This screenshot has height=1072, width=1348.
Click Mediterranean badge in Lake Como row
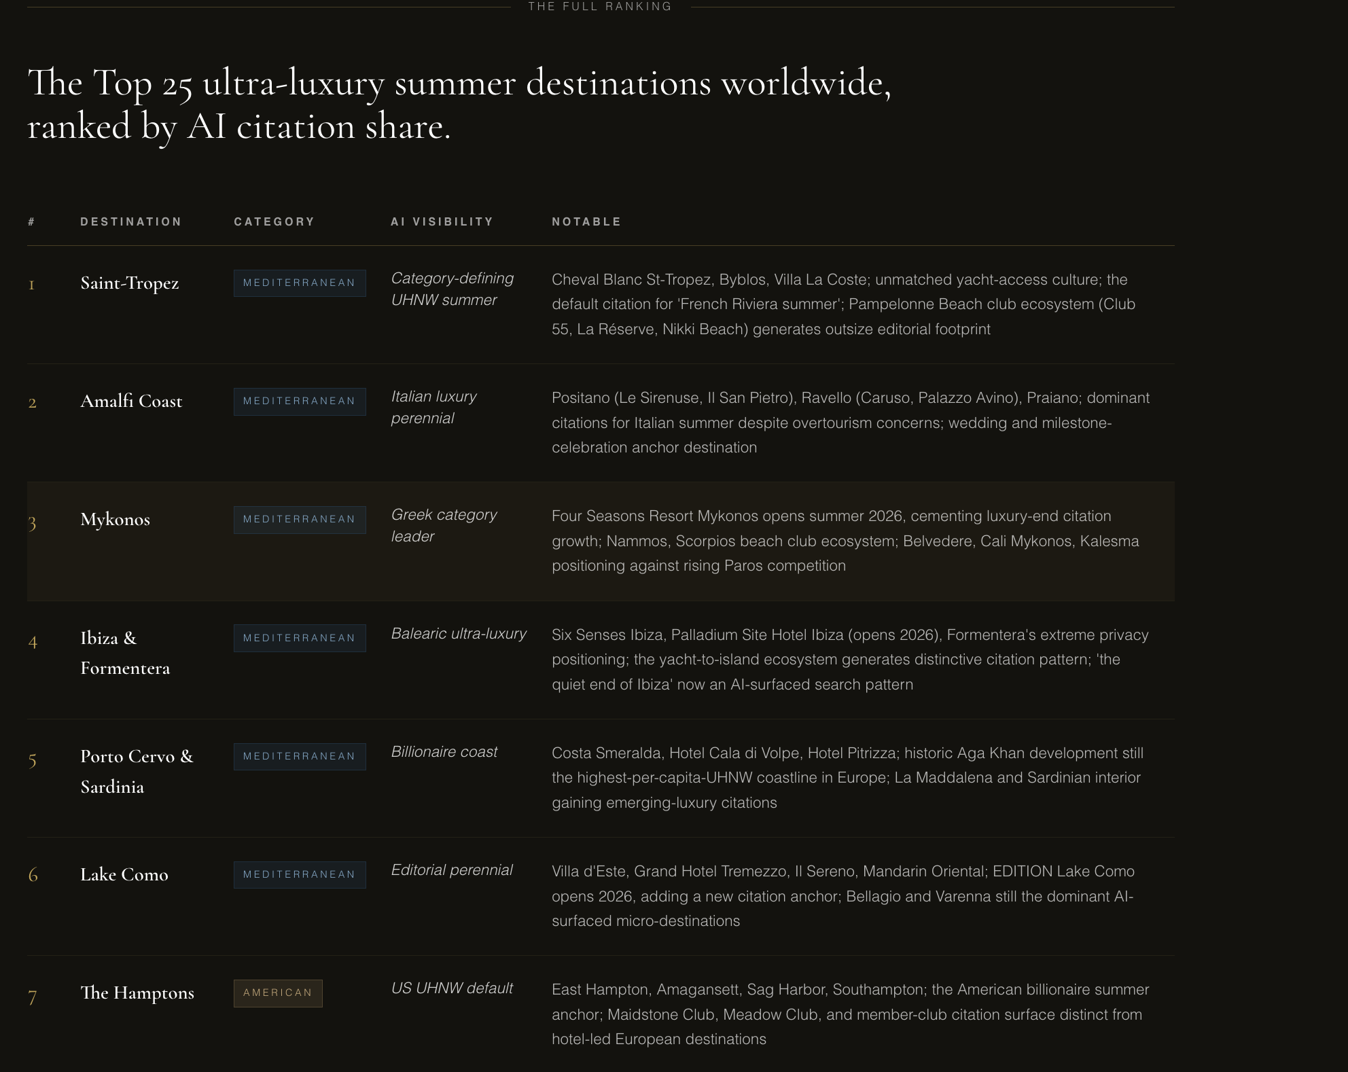pos(300,875)
